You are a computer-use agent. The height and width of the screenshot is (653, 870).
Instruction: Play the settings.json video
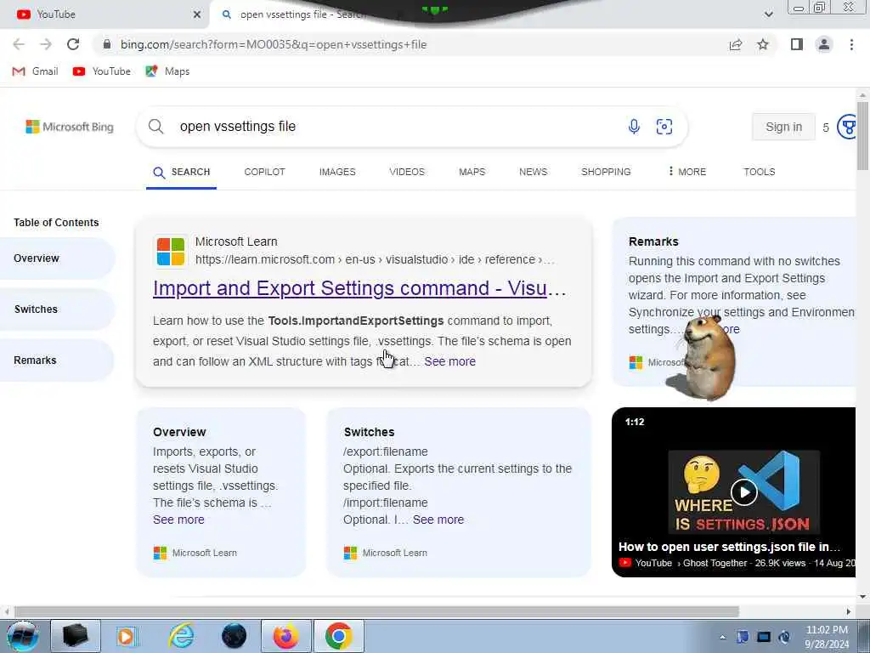744,492
